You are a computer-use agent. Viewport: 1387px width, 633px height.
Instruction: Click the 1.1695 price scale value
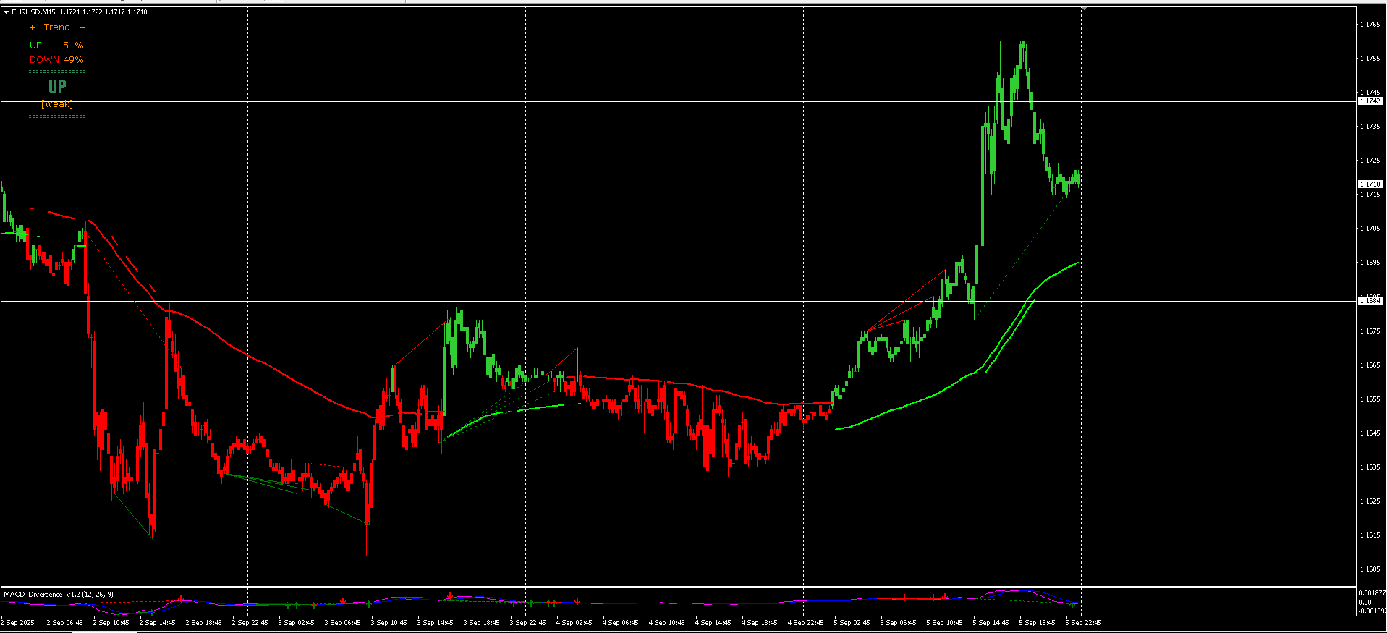point(1369,263)
